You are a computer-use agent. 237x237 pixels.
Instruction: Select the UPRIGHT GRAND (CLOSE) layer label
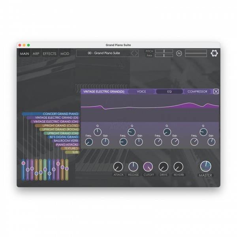click(x=57, y=126)
